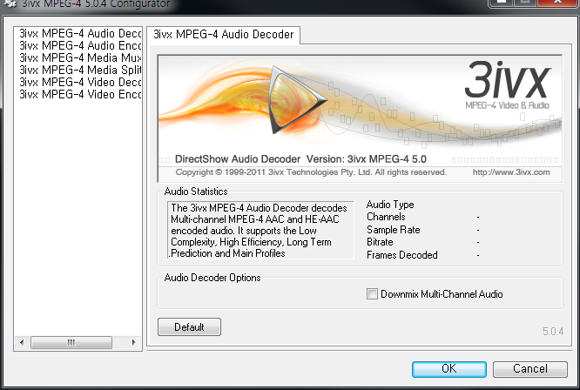
Task: Select 3ivx MPEG-4 Video Encoder list item
Action: pos(80,95)
